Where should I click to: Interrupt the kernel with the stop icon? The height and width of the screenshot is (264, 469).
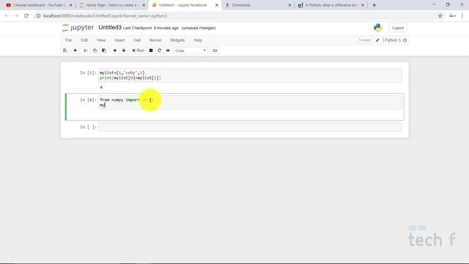[x=151, y=51]
